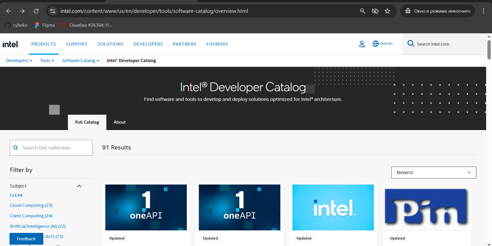This screenshot has height=246, width=492.
Task: Open the Products menu
Action: coord(44,44)
